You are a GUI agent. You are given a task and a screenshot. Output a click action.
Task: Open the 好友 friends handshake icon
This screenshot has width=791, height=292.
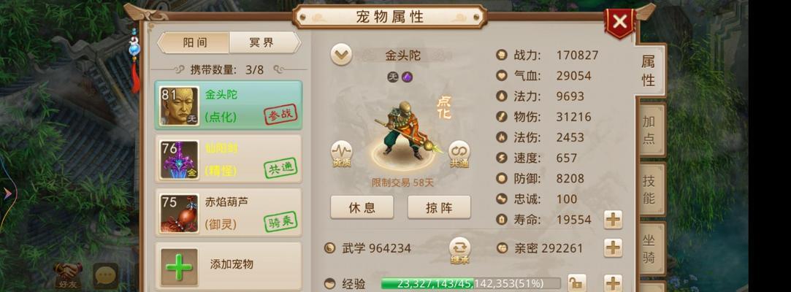(67, 275)
